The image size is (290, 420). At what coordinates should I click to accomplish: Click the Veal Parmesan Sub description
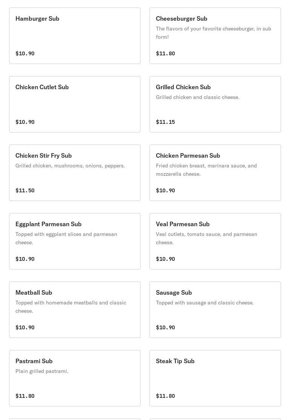pos(206,238)
